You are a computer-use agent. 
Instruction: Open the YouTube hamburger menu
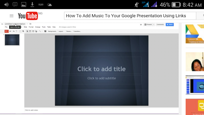[11, 16]
